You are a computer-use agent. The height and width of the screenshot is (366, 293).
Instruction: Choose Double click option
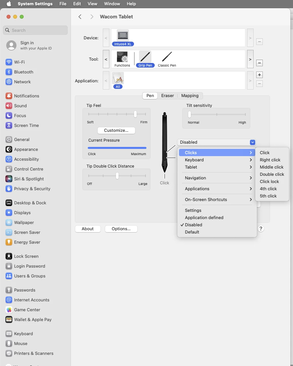coord(272,174)
